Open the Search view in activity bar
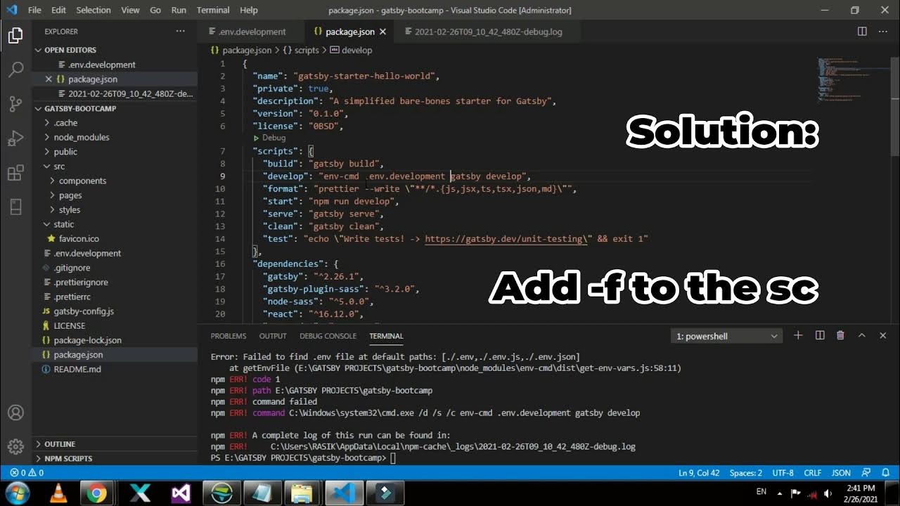Image resolution: width=900 pixels, height=506 pixels. (15, 70)
